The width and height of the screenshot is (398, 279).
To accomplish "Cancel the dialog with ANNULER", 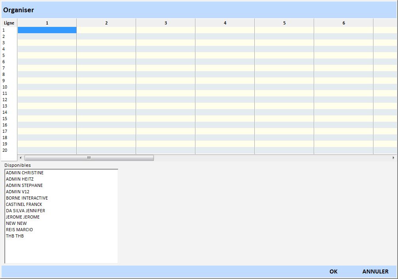I will (375, 271).
